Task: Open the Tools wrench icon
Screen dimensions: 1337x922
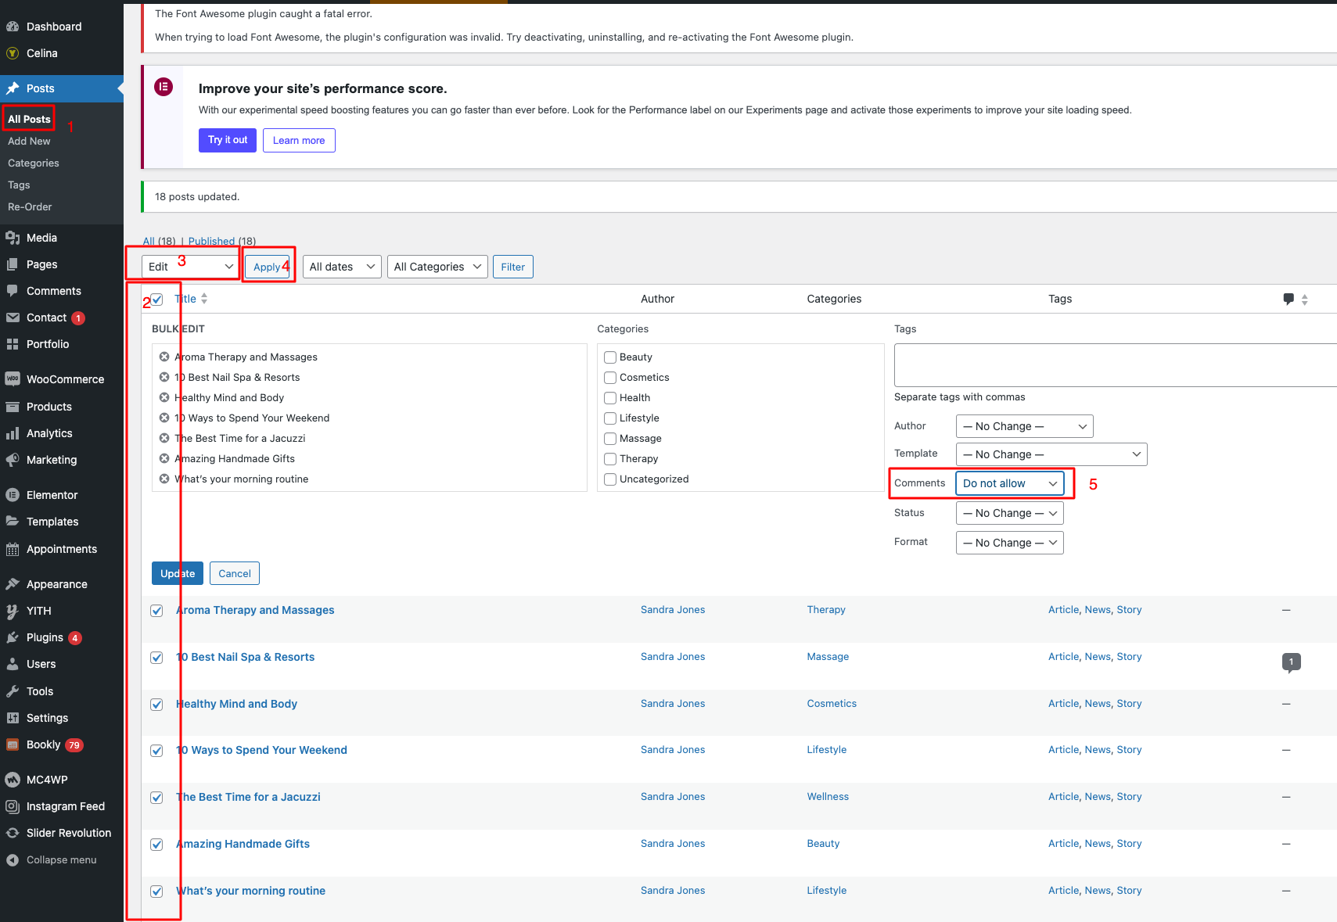Action: point(13,691)
